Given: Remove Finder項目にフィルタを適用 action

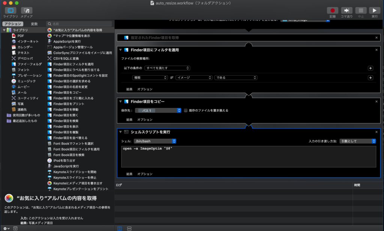Looking at the screenshot, I should coord(376,50).
